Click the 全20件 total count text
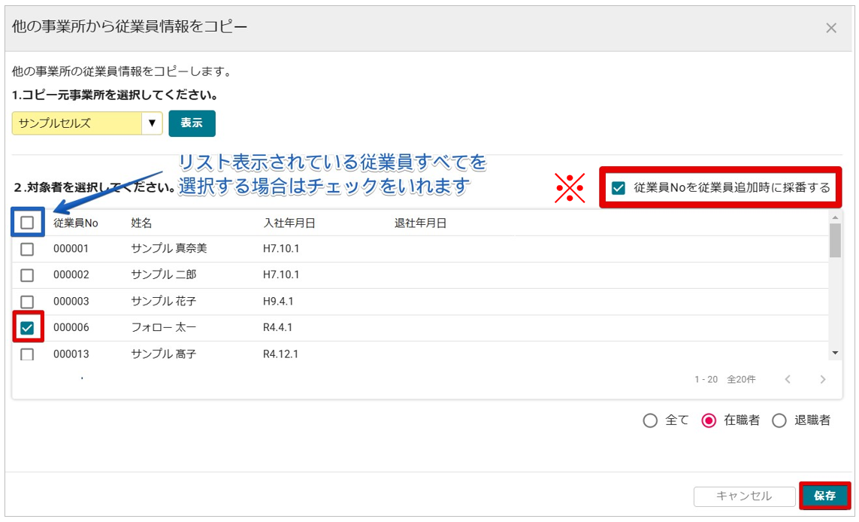 click(741, 379)
